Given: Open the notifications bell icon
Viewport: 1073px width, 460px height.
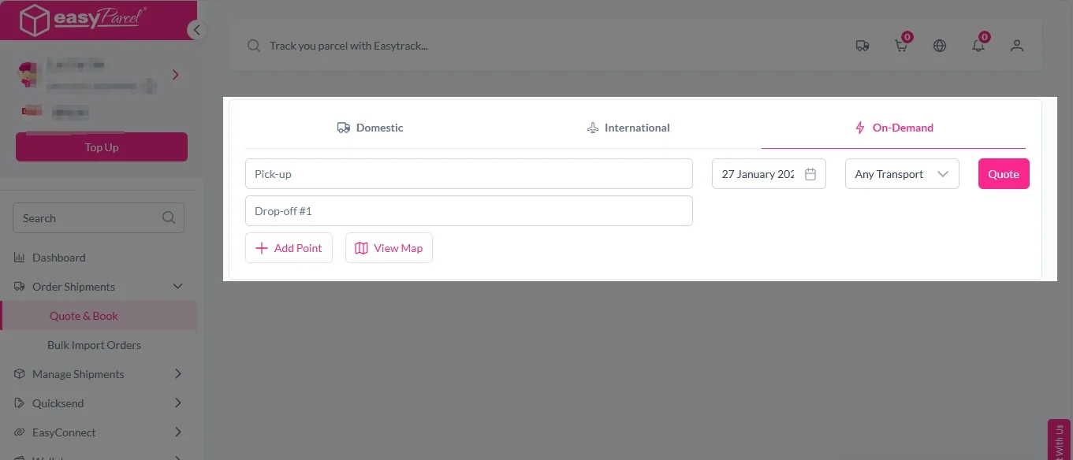Looking at the screenshot, I should click(x=978, y=46).
